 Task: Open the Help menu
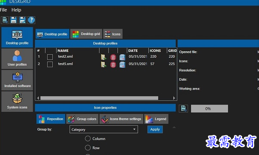[16, 10]
